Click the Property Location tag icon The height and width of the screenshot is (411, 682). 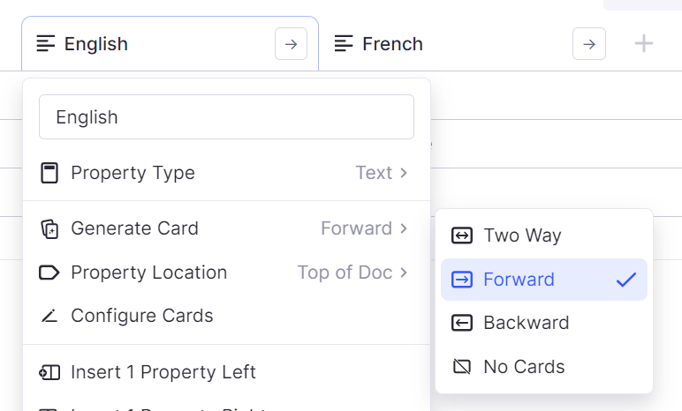point(49,273)
